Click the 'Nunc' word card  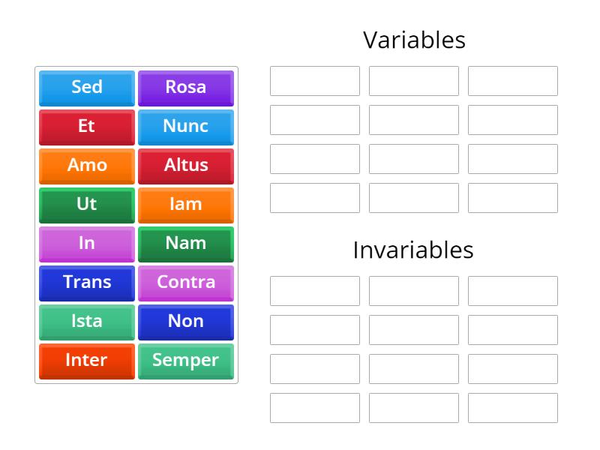[x=186, y=127]
